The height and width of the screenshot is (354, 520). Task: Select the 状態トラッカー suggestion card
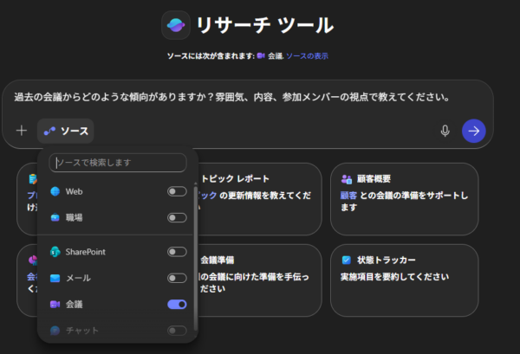tap(404, 279)
